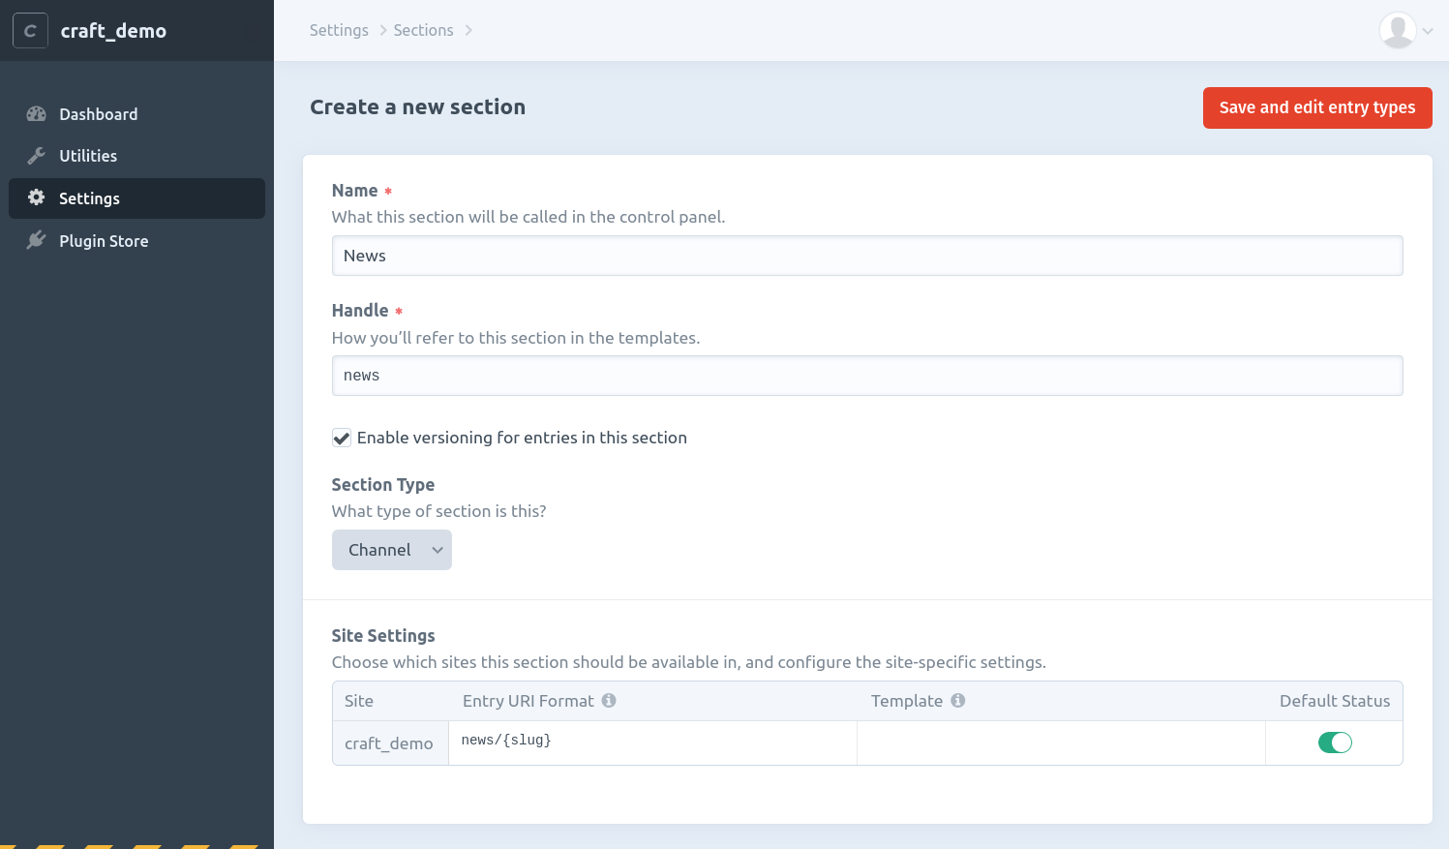Click the Dashboard gauge icon in sidebar
The width and height of the screenshot is (1449, 849).
tap(37, 114)
